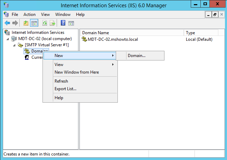Click the icon beside MDT-DC-02.mshowto.local

click(x=84, y=39)
